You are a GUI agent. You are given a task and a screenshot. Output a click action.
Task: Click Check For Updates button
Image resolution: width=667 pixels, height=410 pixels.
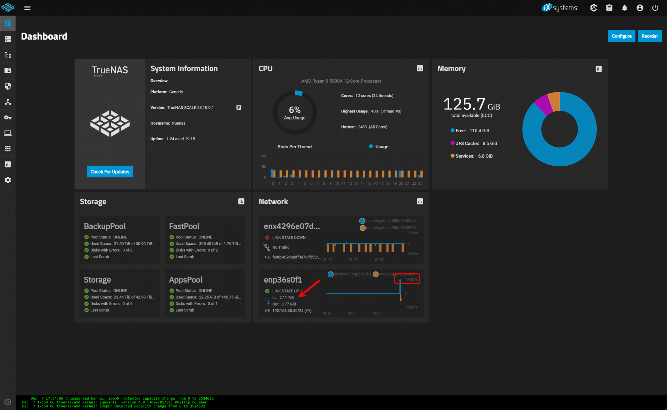tap(110, 171)
